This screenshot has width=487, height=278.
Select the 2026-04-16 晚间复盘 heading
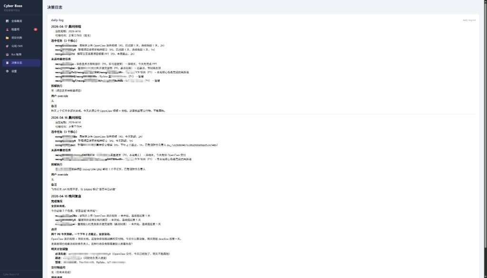click(66, 196)
